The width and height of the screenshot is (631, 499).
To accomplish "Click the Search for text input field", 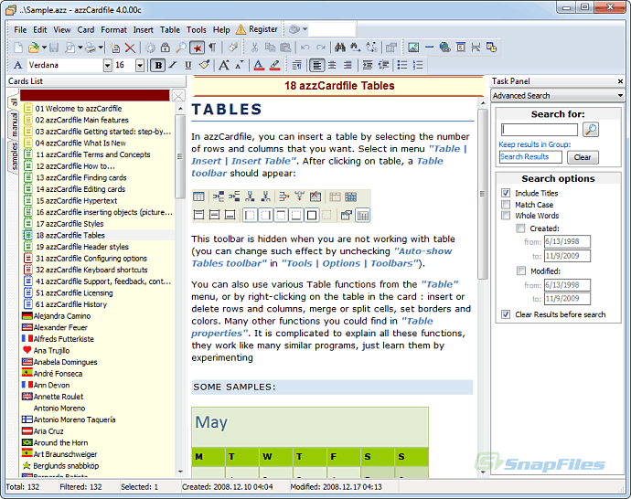I will (x=540, y=130).
